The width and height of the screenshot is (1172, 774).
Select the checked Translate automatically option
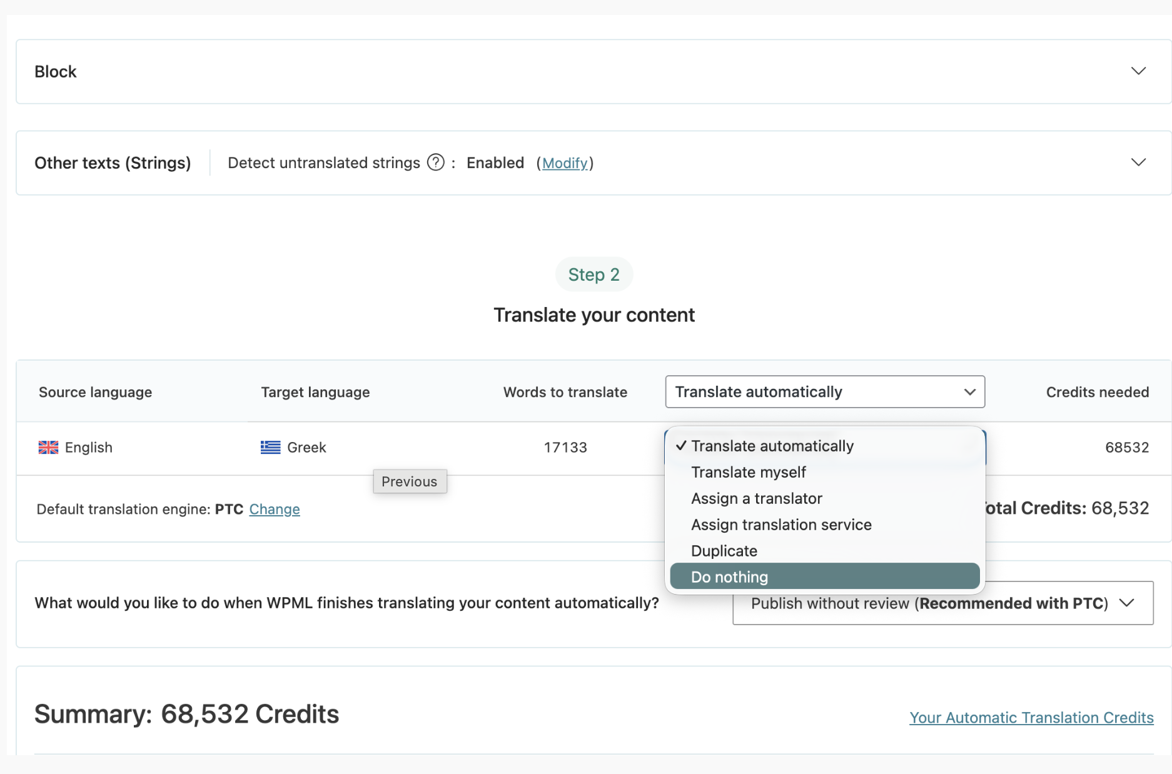pyautogui.click(x=772, y=446)
